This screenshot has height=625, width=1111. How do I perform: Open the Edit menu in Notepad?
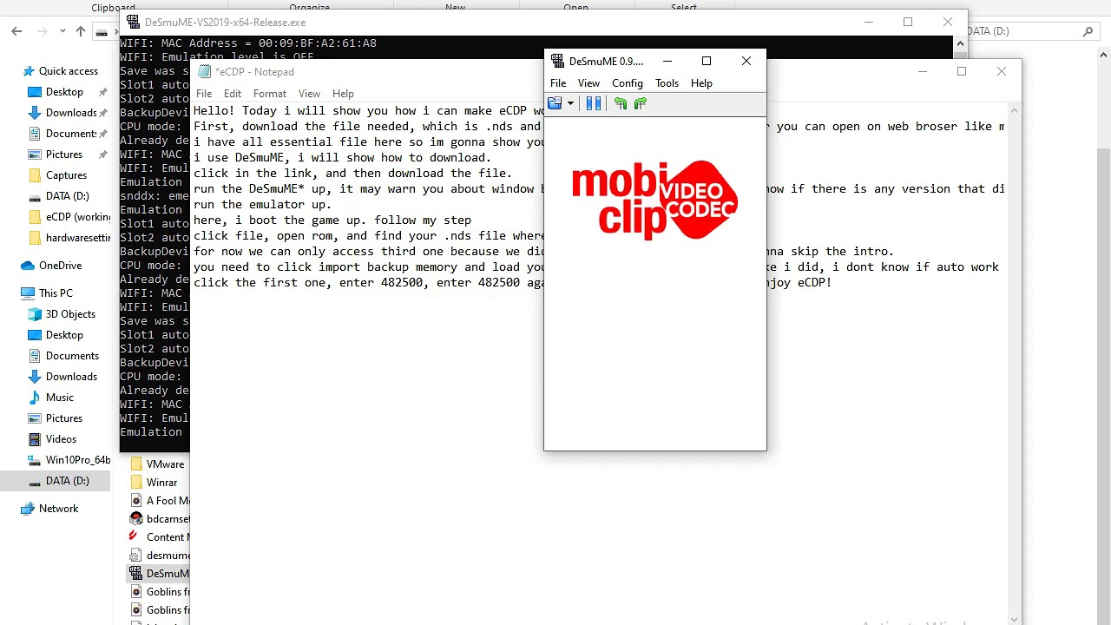(233, 94)
